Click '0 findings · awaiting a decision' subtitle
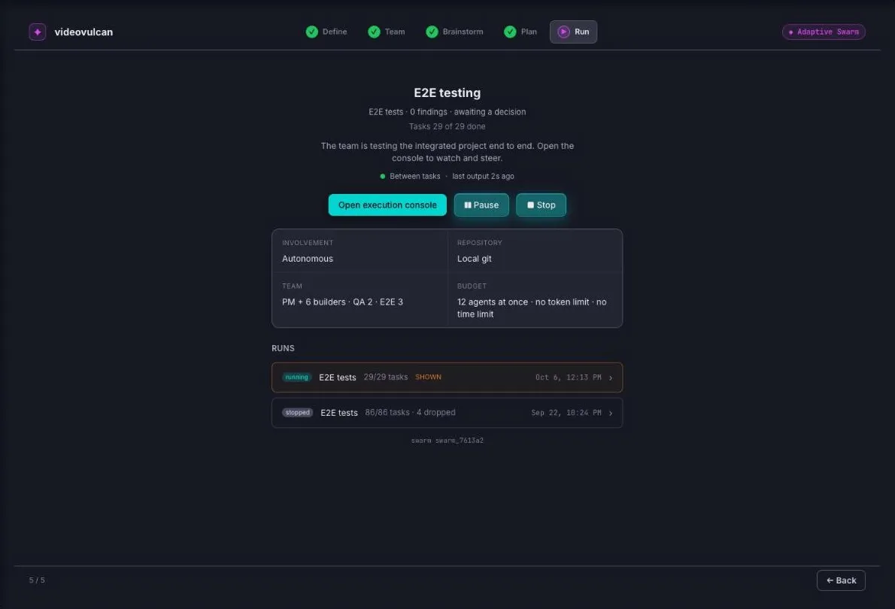The height and width of the screenshot is (609, 895). [468, 112]
